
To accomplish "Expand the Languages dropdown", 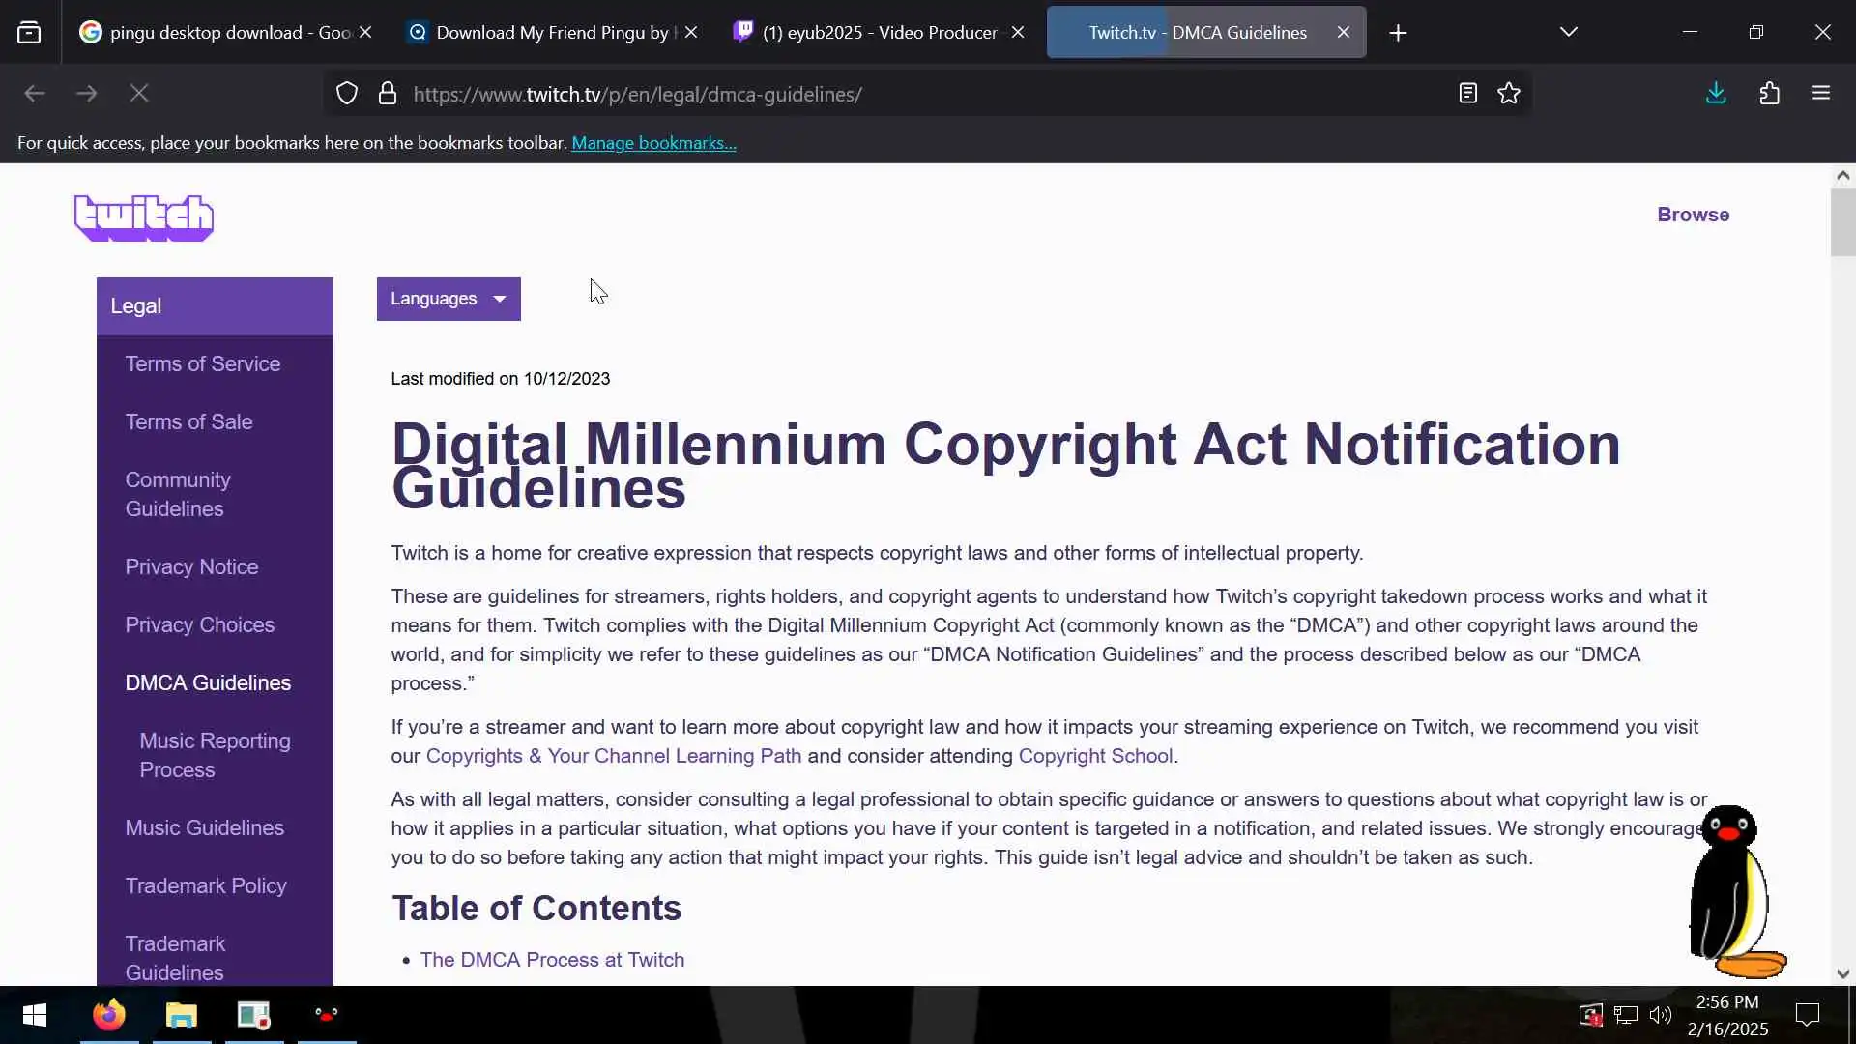I will (x=449, y=299).
